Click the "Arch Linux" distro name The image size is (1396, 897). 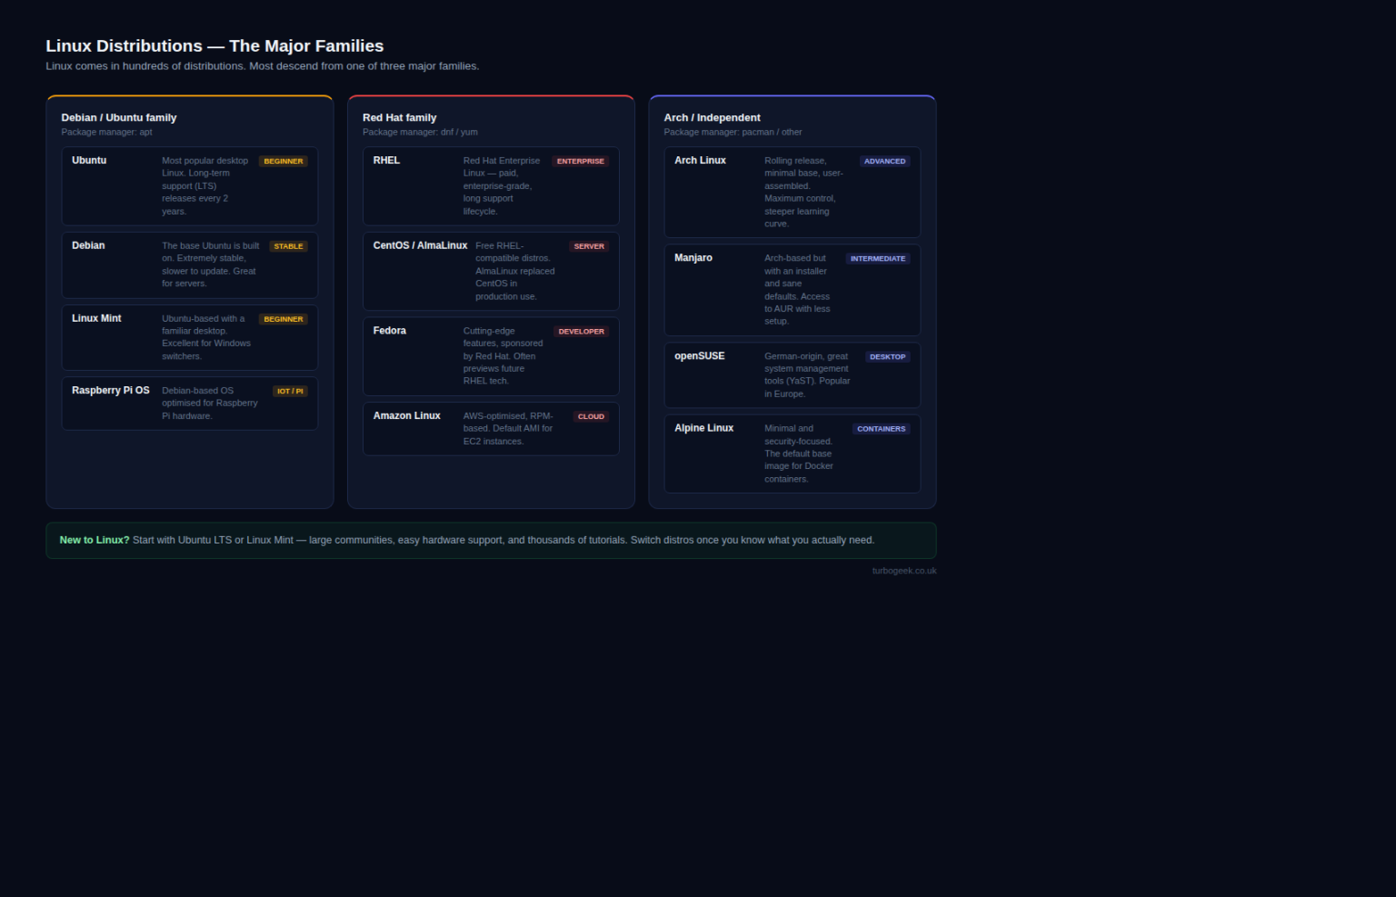[700, 160]
